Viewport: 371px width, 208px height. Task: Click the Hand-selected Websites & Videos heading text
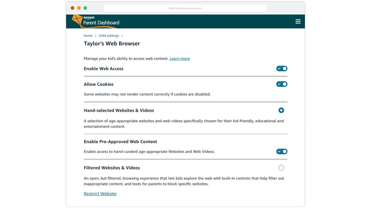click(x=119, y=110)
